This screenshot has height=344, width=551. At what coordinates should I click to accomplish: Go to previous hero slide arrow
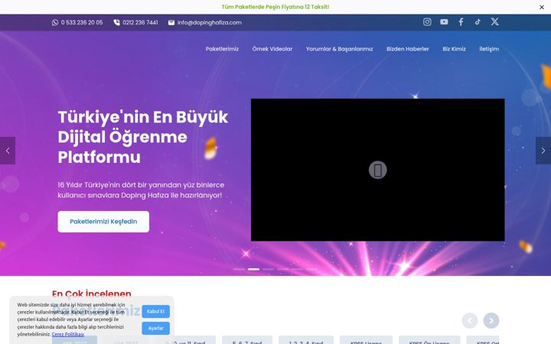(x=8, y=151)
